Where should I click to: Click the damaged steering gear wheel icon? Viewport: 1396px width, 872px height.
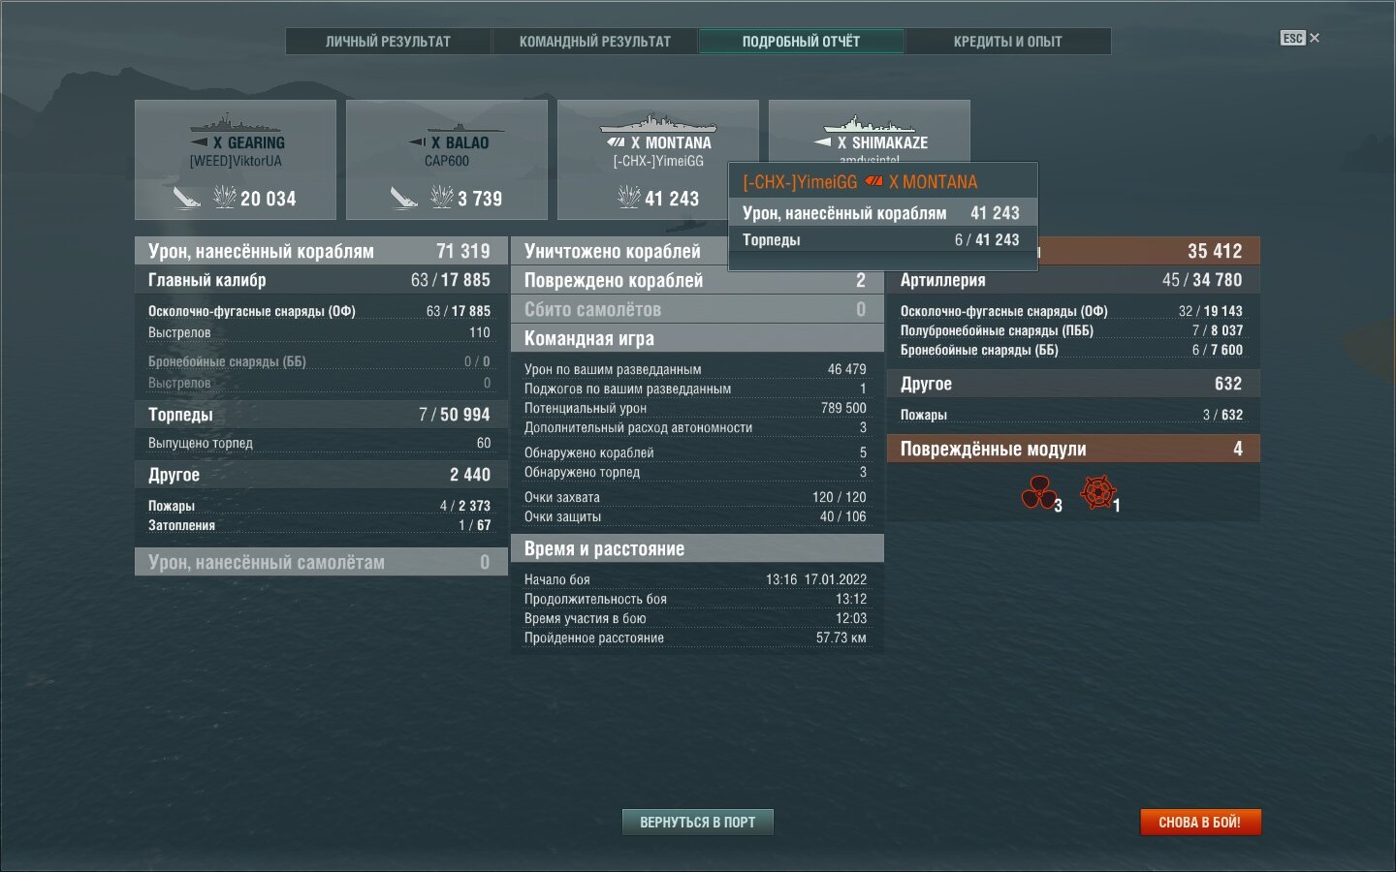coord(1097,492)
